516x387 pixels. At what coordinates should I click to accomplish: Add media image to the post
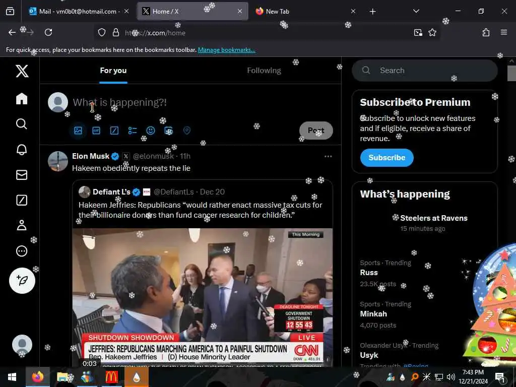click(78, 131)
